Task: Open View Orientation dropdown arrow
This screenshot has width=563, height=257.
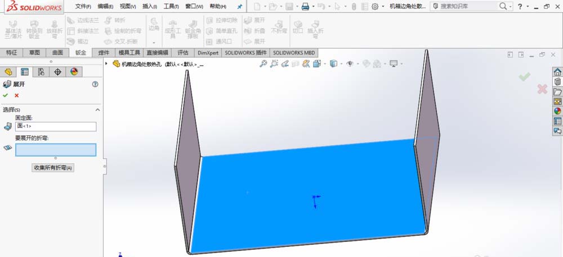Action: [x=325, y=64]
